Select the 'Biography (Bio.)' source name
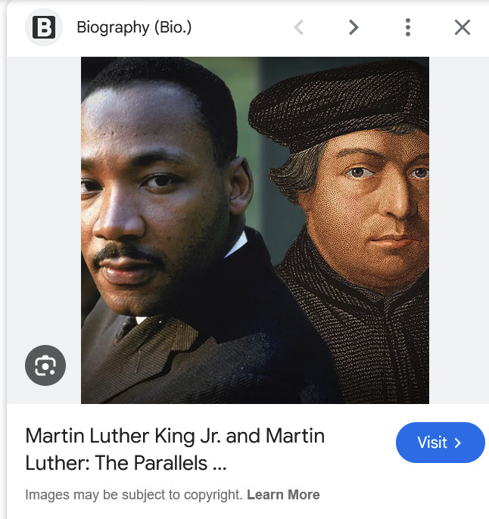 (134, 27)
